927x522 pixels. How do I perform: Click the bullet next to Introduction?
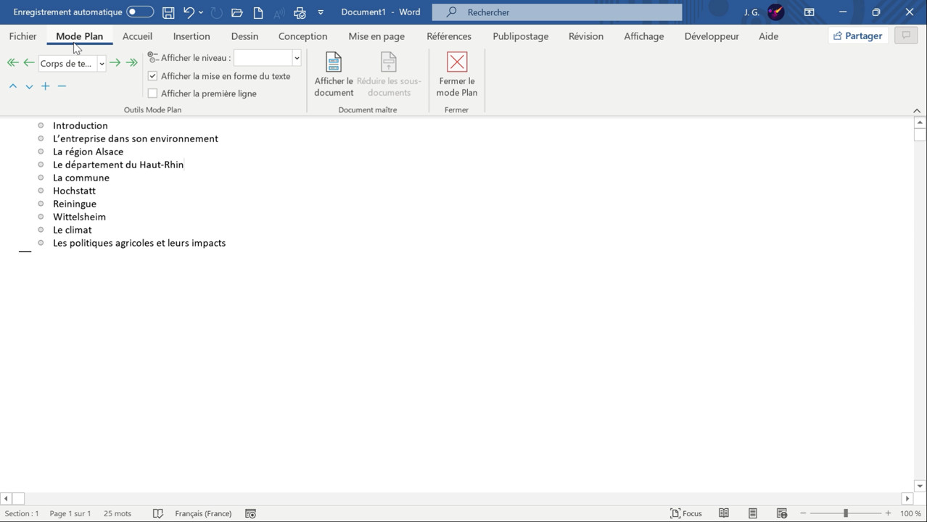click(41, 125)
